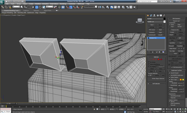The height and width of the screenshot is (113, 187).
Task: Open the Rendering menu
Action: tap(63, 4)
